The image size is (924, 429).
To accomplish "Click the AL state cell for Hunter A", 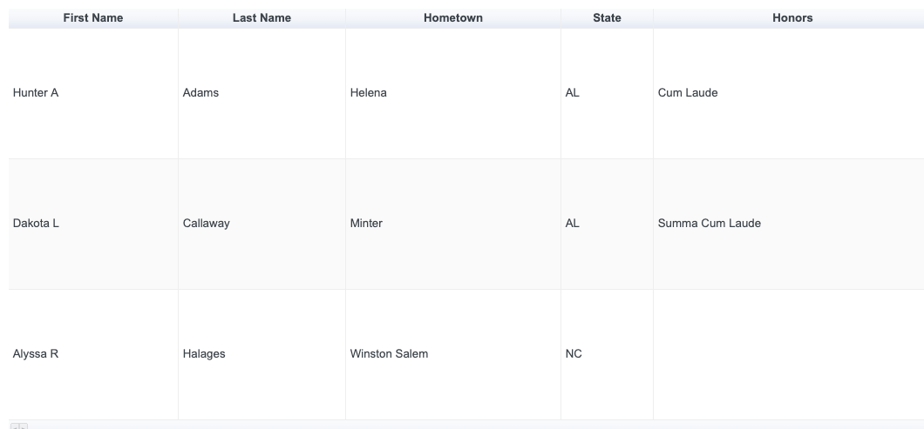I will pyautogui.click(x=572, y=93).
